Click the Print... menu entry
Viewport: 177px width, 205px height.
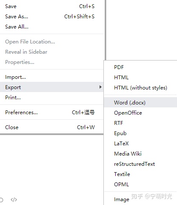[52, 98]
